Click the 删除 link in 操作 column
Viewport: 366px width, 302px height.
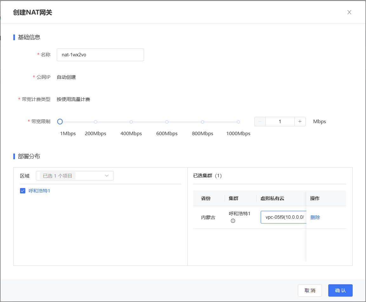click(315, 217)
